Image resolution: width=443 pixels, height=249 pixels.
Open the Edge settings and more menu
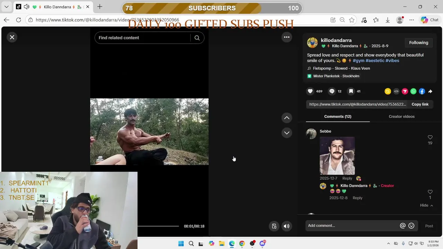(x=412, y=20)
